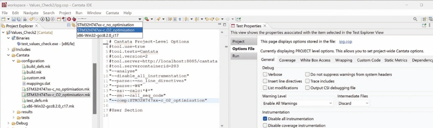Toggle Output CSI debugging file checkbox
This screenshot has width=433, height=128.
[307, 88]
